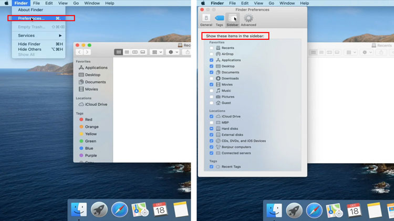Viewport: 394px width, 221px height.
Task: Select Desktop in the Finder window sidebar
Action: tap(89, 75)
